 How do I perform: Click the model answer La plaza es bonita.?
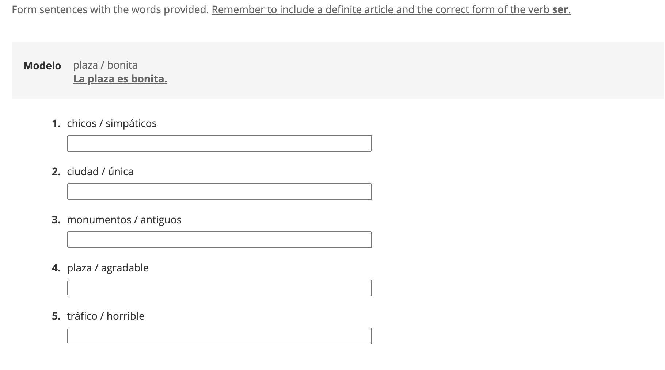pyautogui.click(x=120, y=79)
